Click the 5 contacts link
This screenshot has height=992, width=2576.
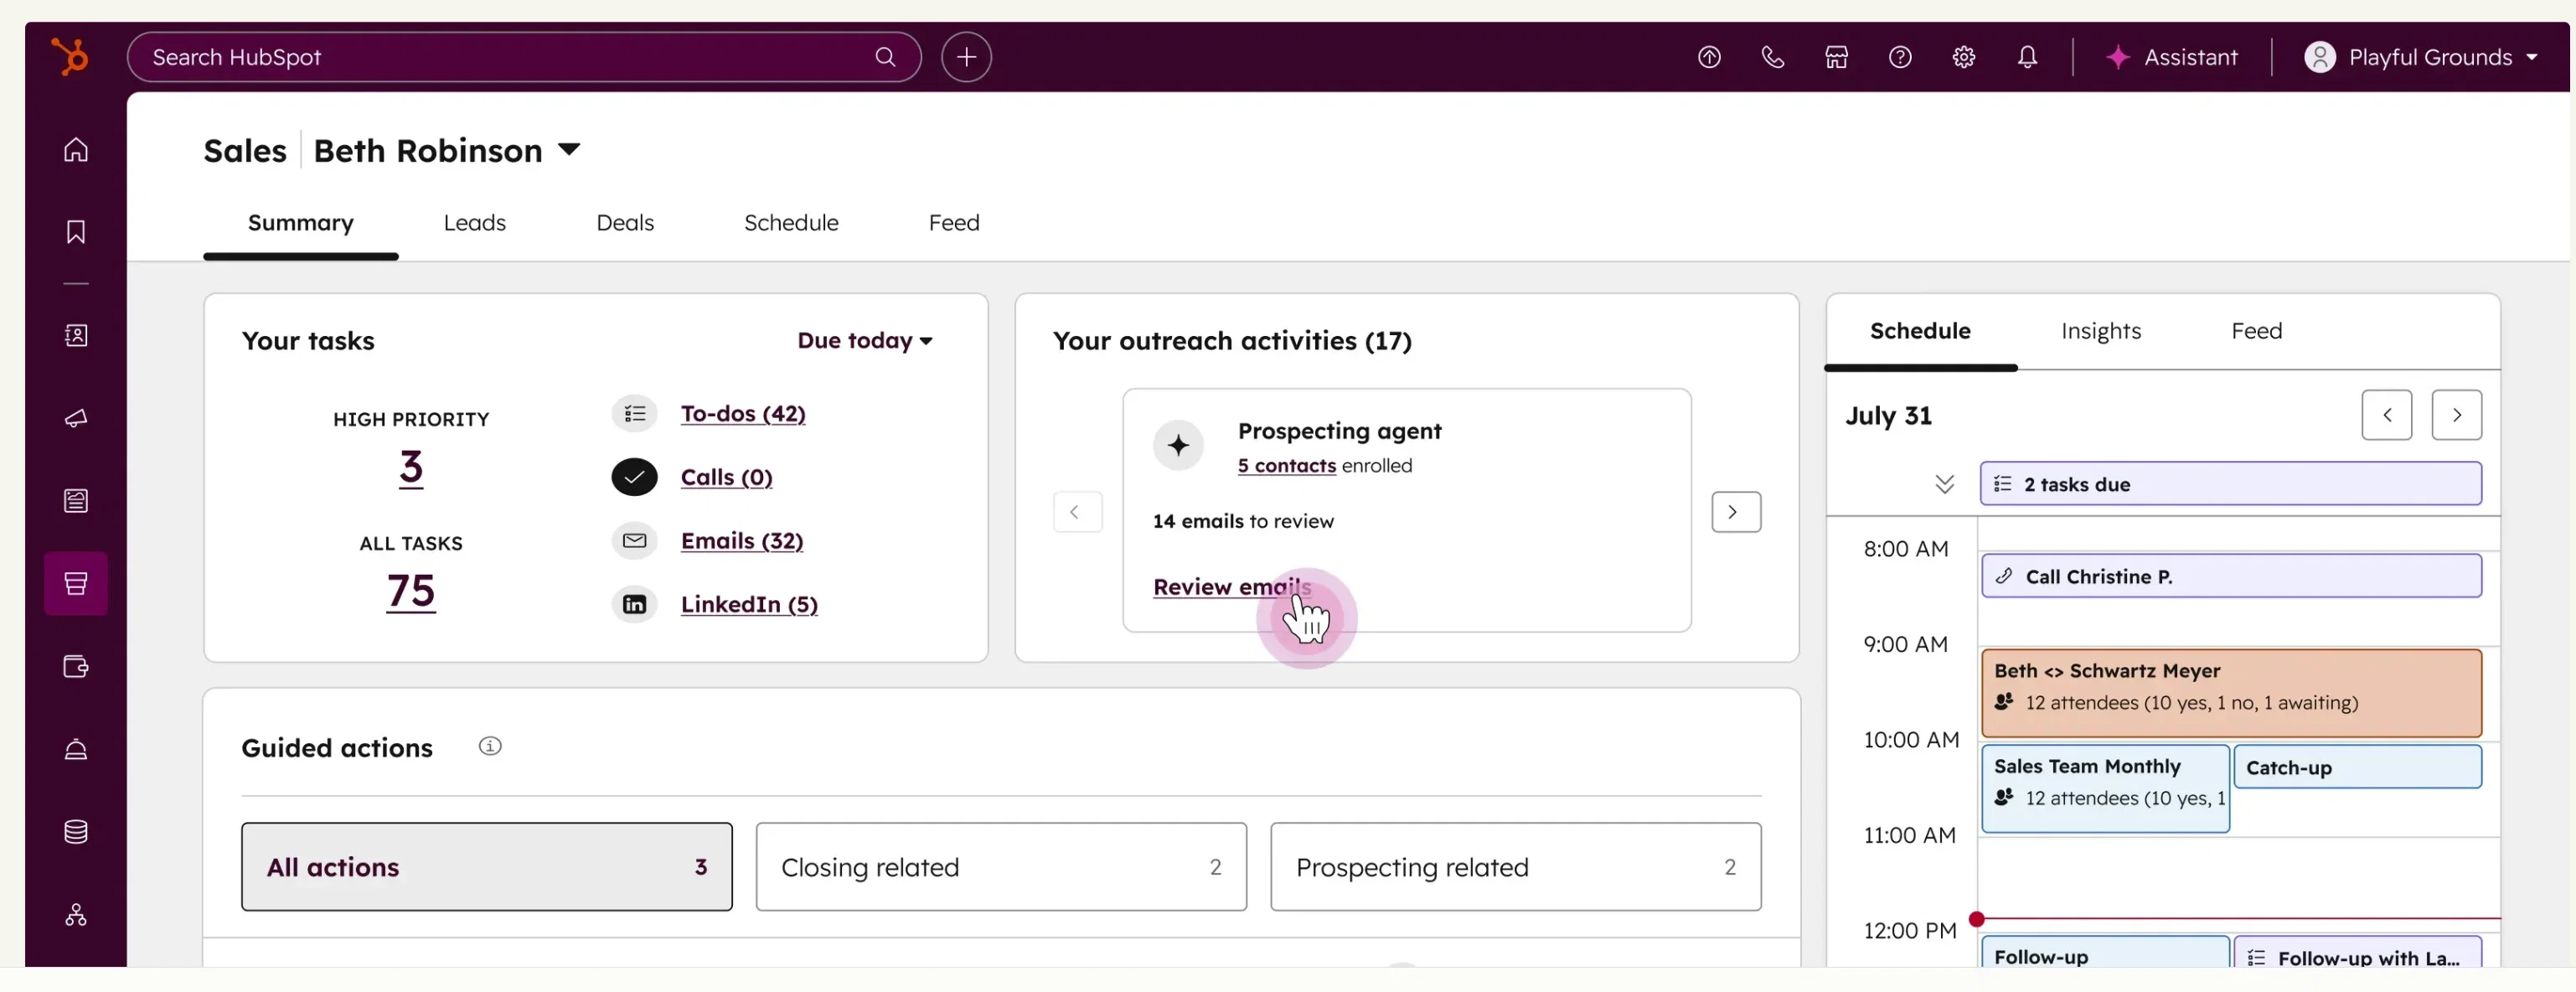tap(1286, 466)
